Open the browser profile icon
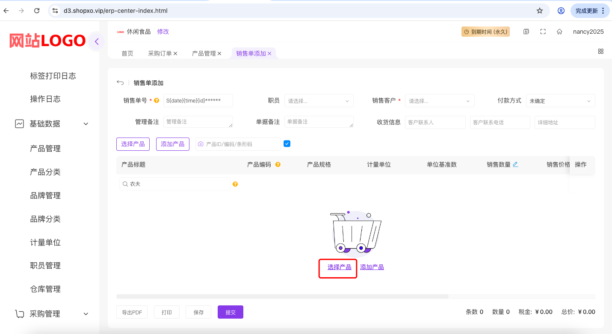612x334 pixels. pos(561,11)
